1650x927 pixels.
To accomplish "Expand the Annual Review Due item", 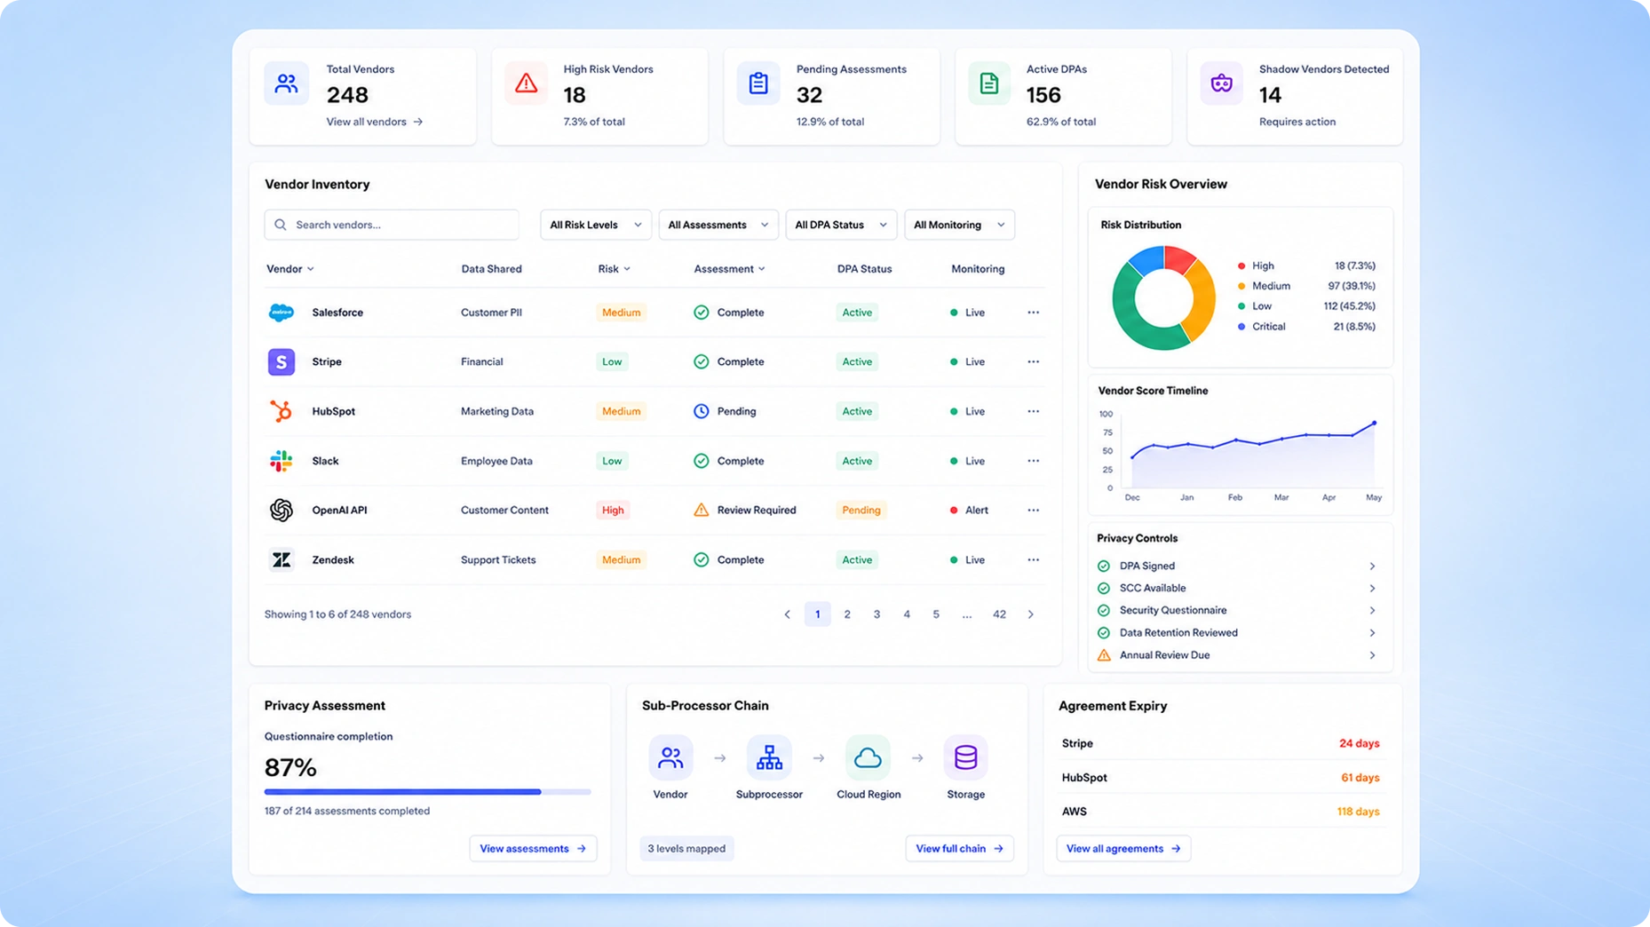I will tap(1240, 655).
